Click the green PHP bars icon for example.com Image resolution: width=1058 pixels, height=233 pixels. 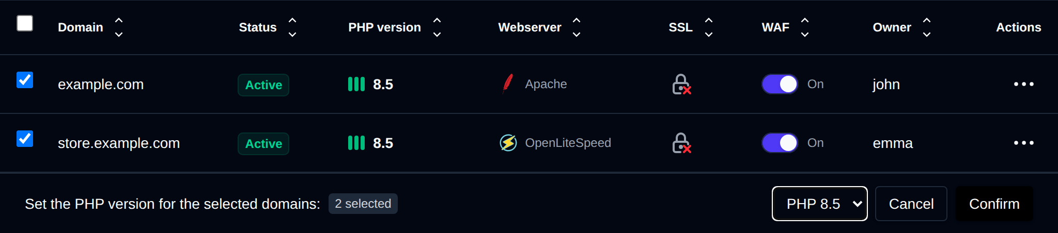click(x=356, y=84)
